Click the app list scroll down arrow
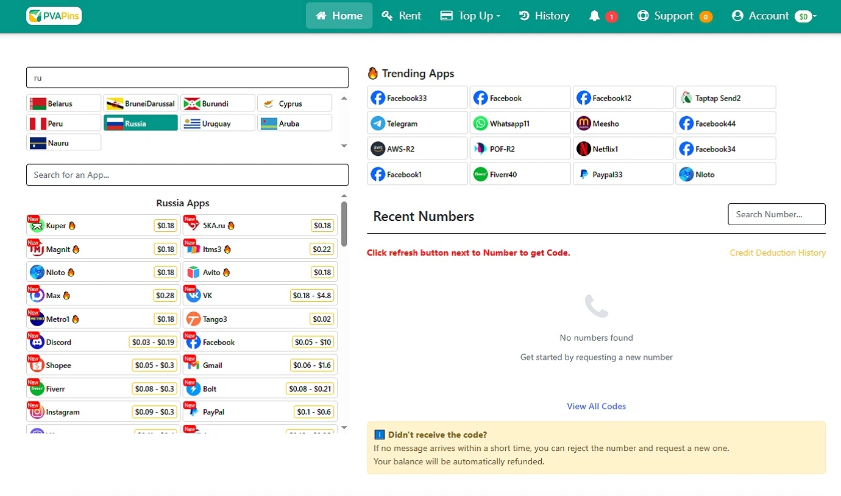 [344, 427]
